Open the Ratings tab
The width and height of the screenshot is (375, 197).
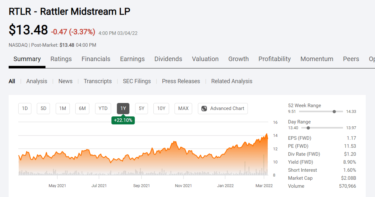tap(61, 59)
